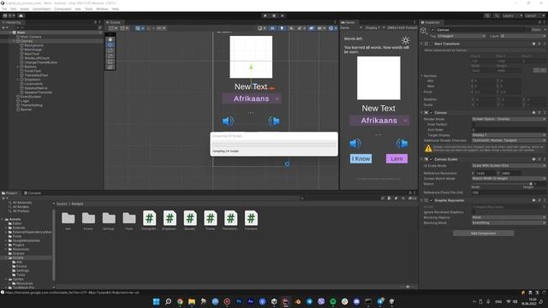The width and height of the screenshot is (548, 308).
Task: Toggle scene audio in Scene toolbar
Action: pyautogui.click(x=291, y=28)
